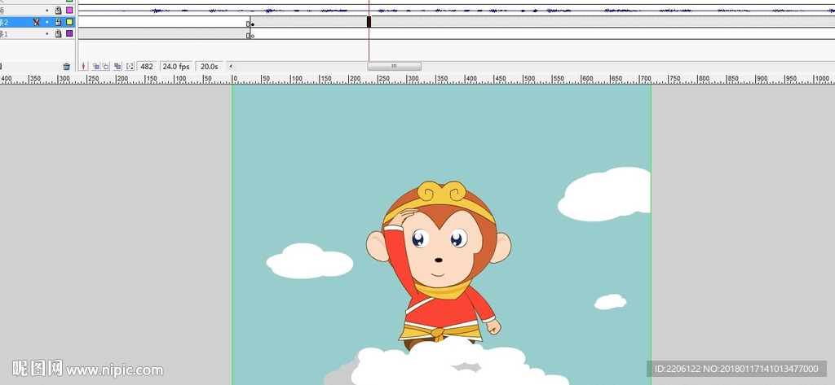Toggle lock on layer 景1
This screenshot has width=835, height=385.
59,33
